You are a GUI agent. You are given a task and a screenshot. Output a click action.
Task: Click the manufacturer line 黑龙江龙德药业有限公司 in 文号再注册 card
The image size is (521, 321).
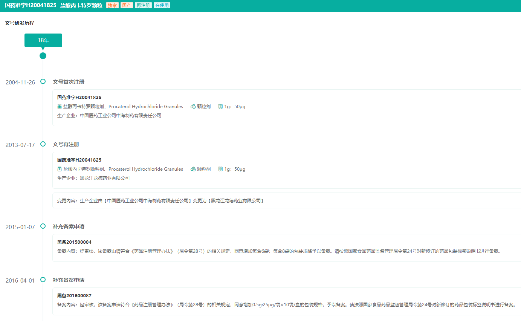tap(93, 178)
